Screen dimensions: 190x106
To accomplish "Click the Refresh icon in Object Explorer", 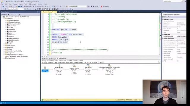I will [17, 14].
